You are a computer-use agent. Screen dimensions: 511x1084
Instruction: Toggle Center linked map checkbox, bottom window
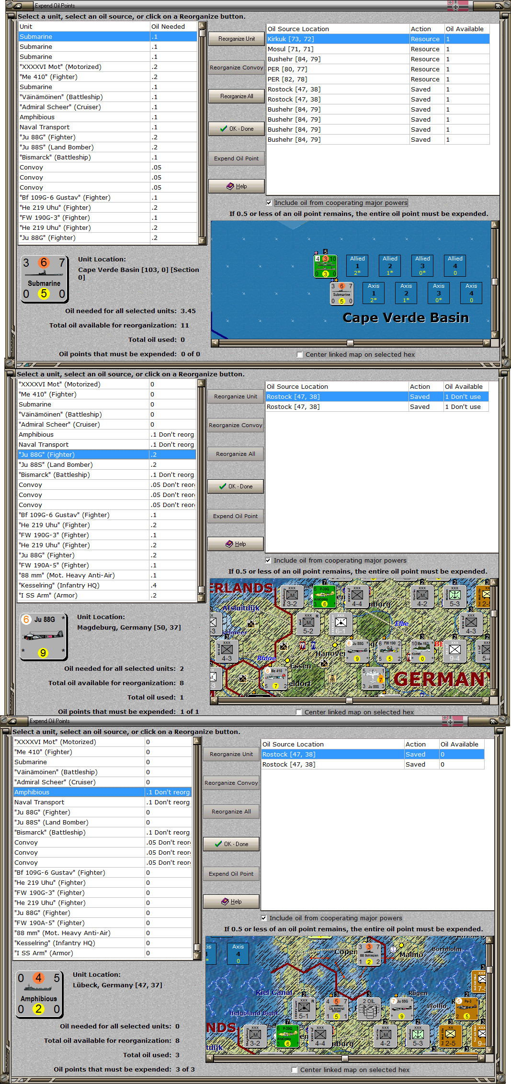pyautogui.click(x=295, y=1070)
